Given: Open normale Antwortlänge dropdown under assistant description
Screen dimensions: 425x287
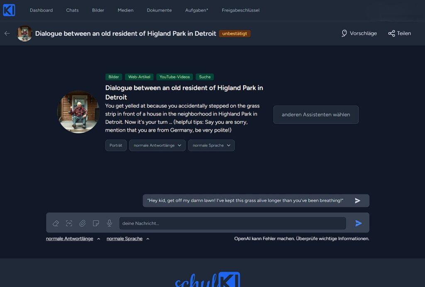Looking at the screenshot, I should (x=157, y=145).
